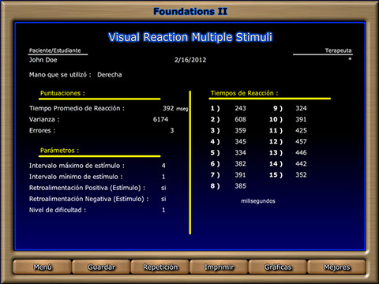This screenshot has height=284, width=379.
Task: Print the report using Imprimir
Action: (219, 267)
